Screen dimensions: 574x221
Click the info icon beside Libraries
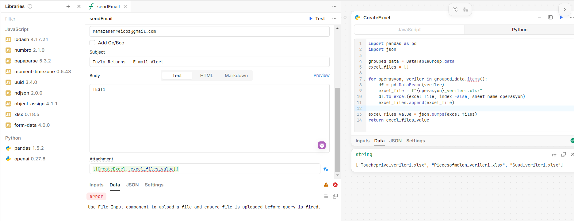tap(30, 6)
